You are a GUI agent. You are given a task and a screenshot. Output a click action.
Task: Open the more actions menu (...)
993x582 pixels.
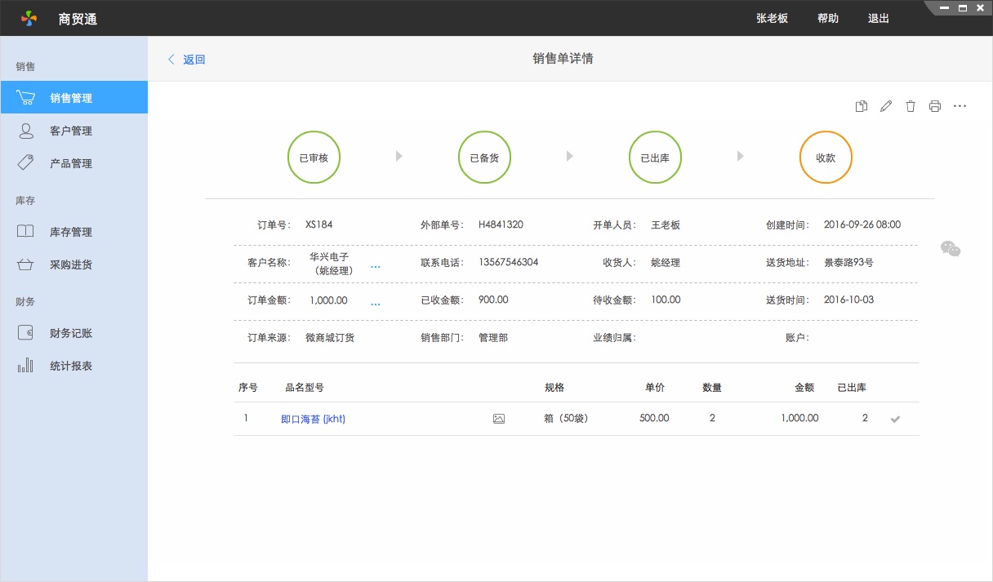pos(960,105)
